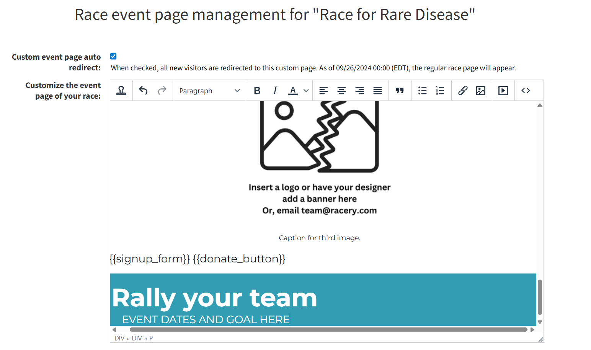
Task: Apply justify alignment to the paragraph
Action: tap(377, 90)
